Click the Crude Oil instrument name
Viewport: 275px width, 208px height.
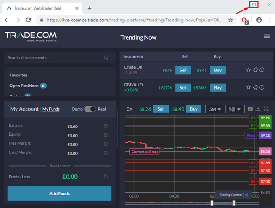click(133, 67)
